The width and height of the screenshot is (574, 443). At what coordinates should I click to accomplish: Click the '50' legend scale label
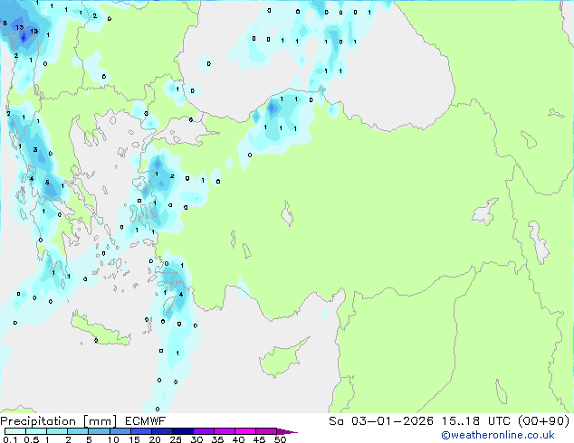pyautogui.click(x=280, y=439)
